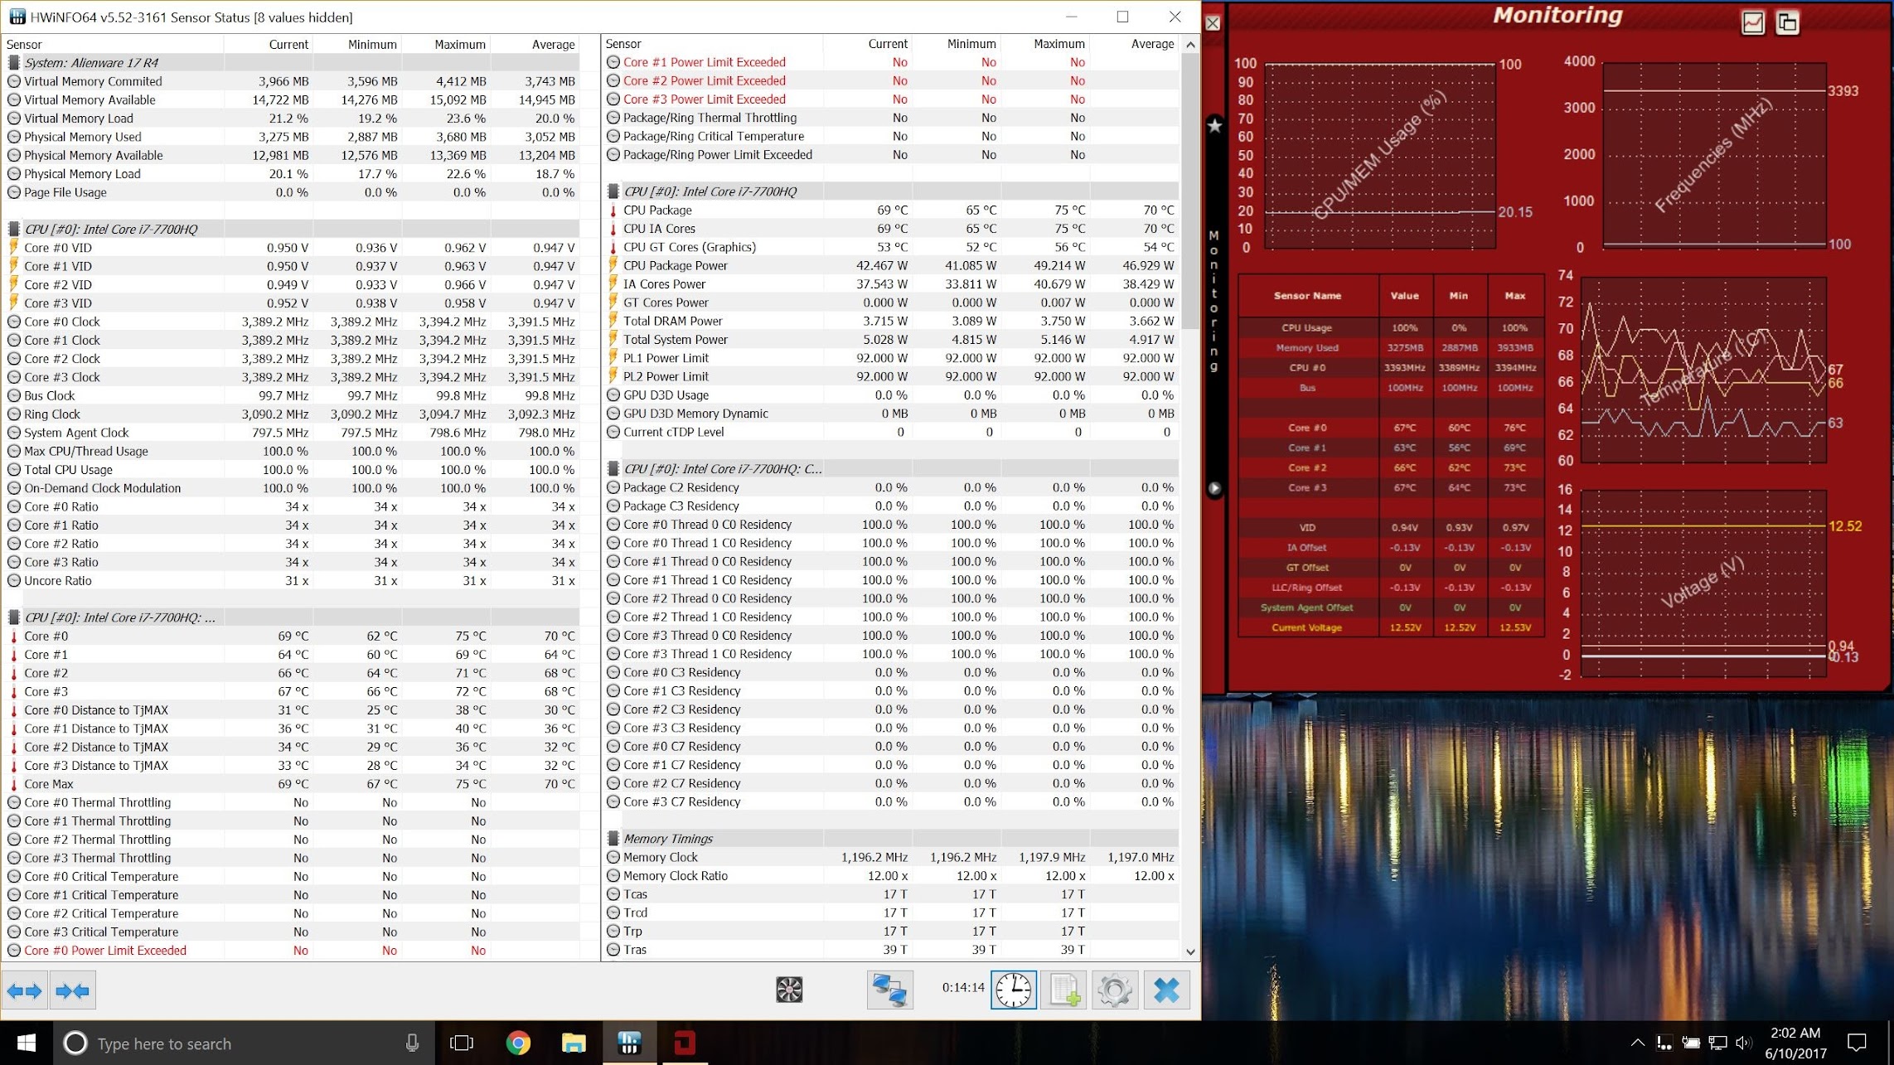Click the scroll up arrow of sensor list
Viewport: 1894px width, 1065px height.
[x=1190, y=45]
